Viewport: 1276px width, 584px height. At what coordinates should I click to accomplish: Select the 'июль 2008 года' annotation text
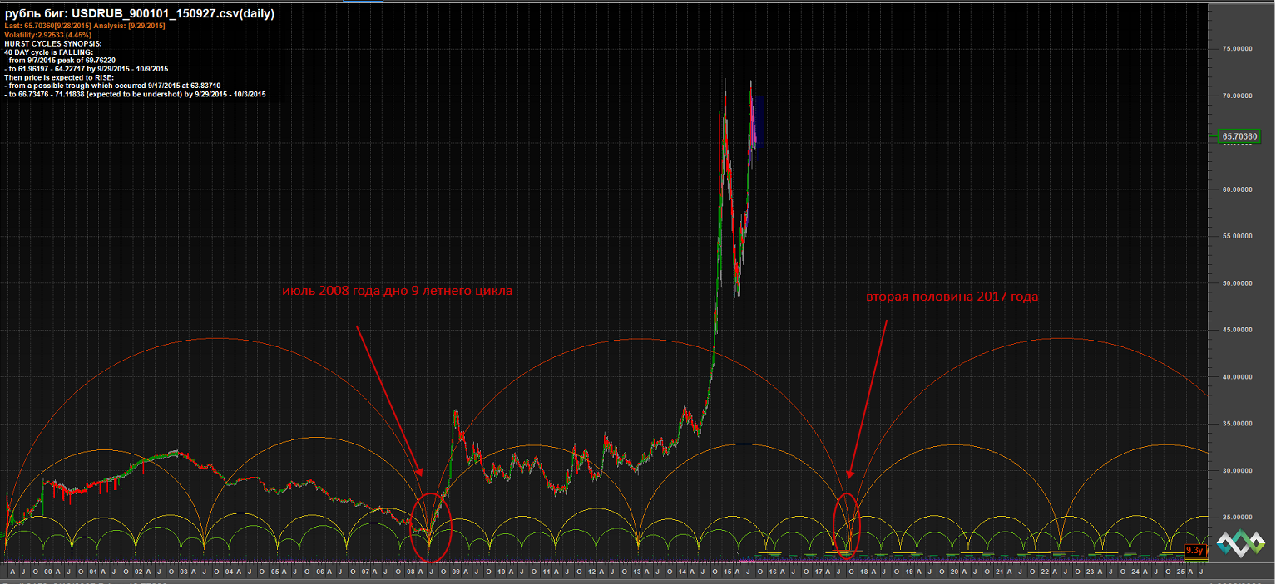pos(398,291)
